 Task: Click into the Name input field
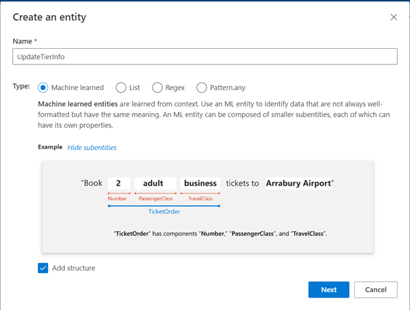(205, 57)
